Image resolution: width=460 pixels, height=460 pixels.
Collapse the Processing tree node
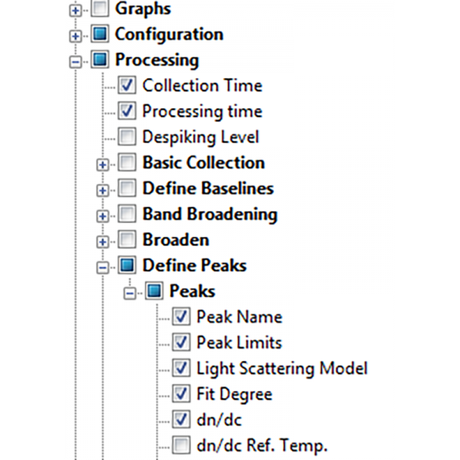coord(75,62)
